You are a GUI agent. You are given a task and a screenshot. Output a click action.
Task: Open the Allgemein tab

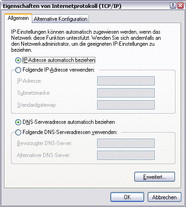click(x=18, y=18)
